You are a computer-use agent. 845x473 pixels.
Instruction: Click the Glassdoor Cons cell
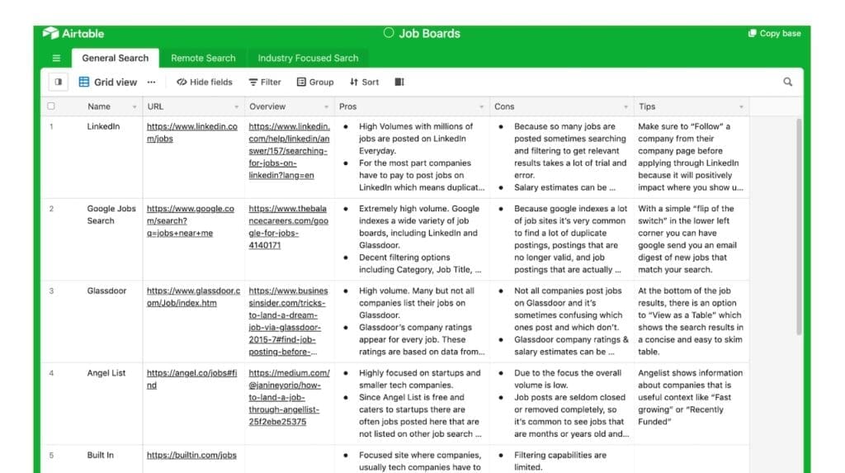[562, 321]
